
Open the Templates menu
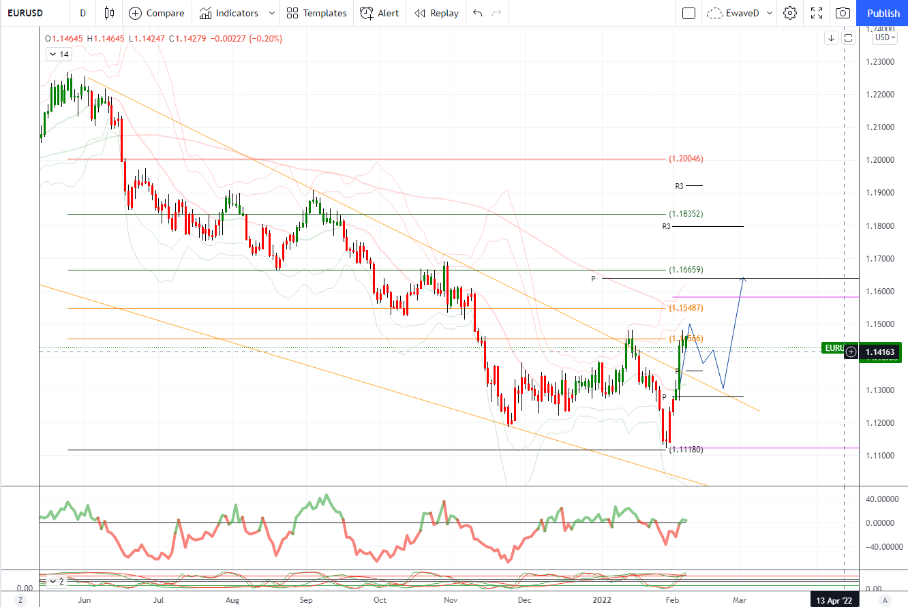click(x=316, y=13)
